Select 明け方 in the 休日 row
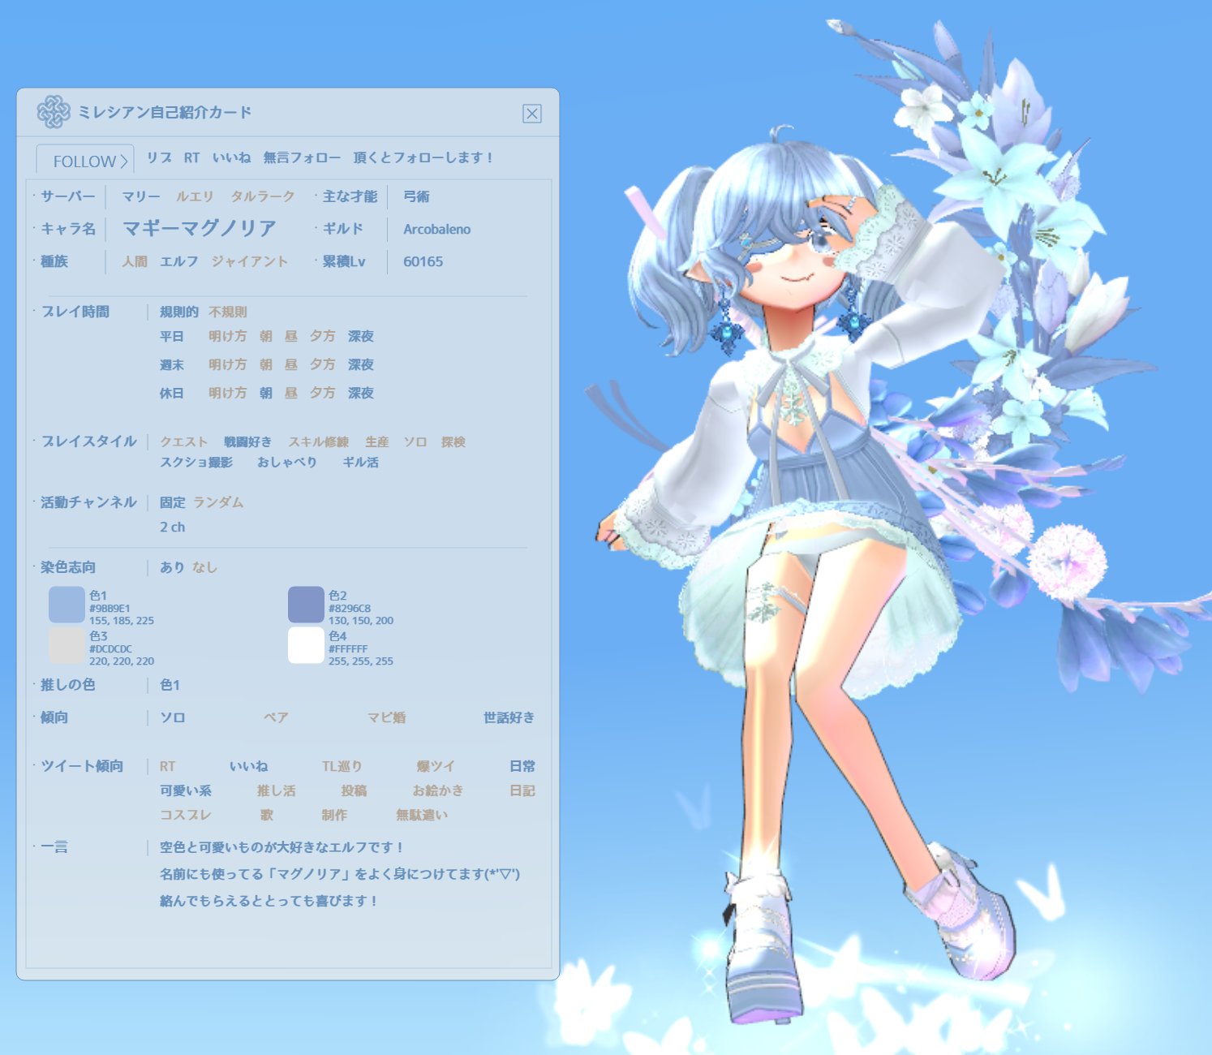This screenshot has height=1055, width=1212. coord(227,393)
